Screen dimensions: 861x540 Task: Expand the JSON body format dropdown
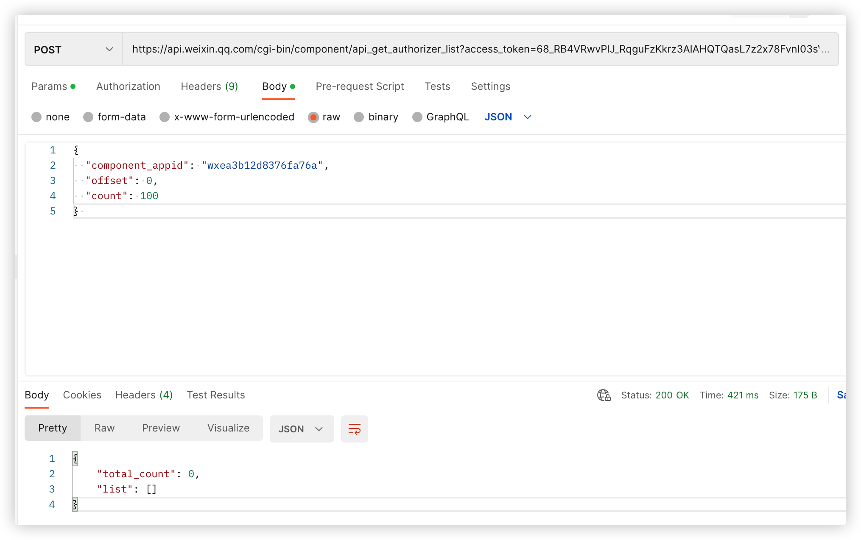click(508, 117)
